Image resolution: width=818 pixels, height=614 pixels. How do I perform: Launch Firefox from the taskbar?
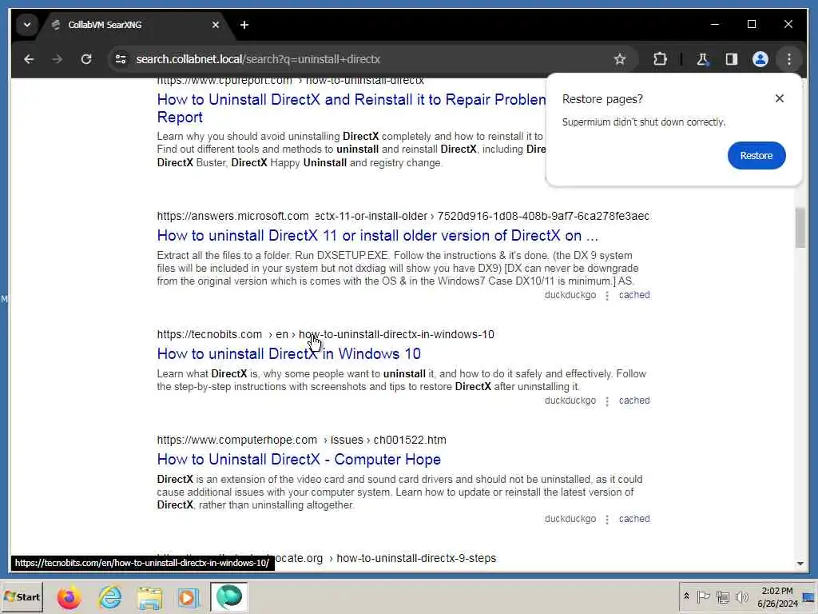pyautogui.click(x=69, y=597)
